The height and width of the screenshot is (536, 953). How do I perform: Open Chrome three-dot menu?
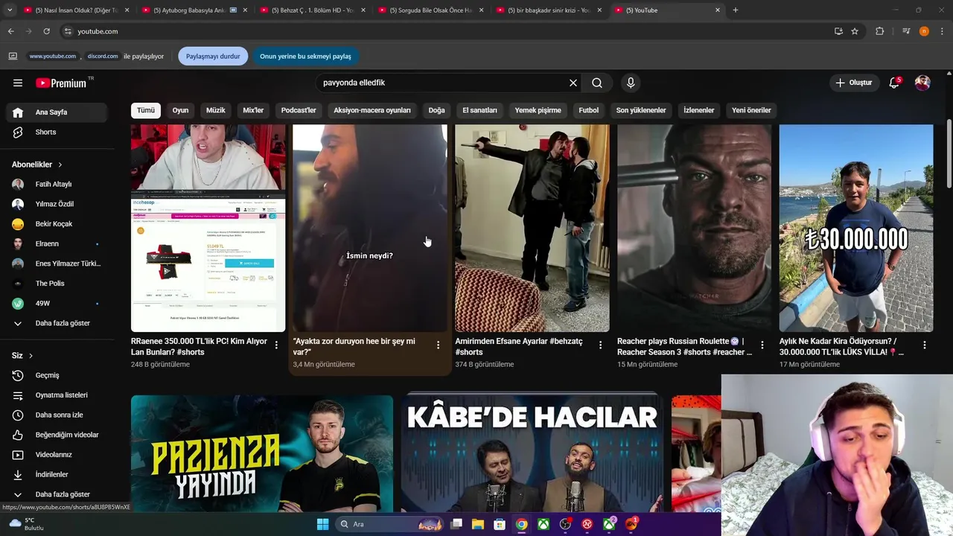[940, 31]
